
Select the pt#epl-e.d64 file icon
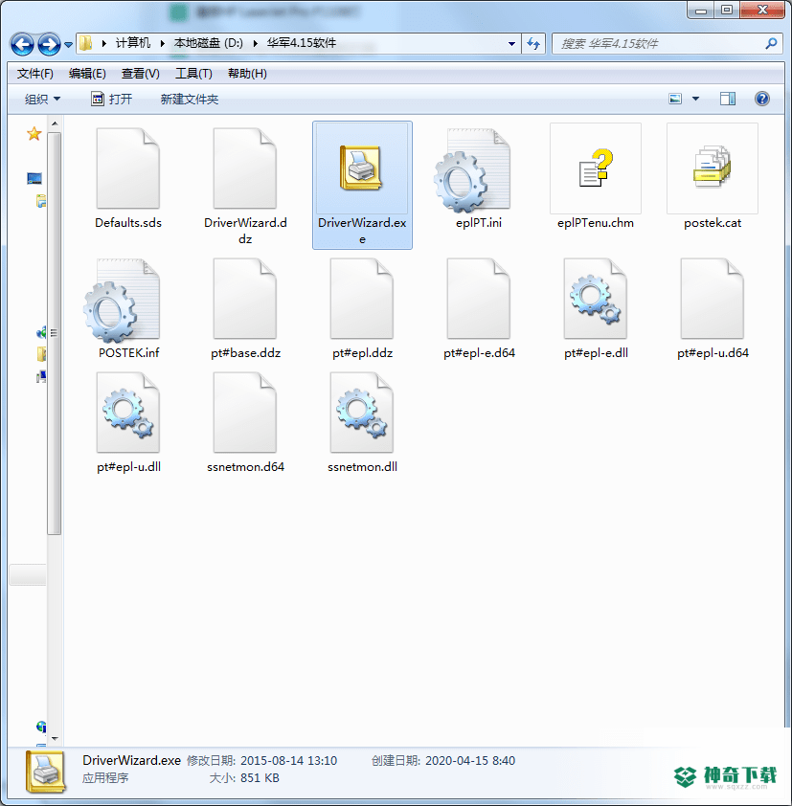pyautogui.click(x=478, y=299)
